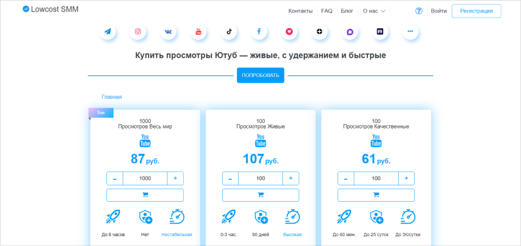Go to Главная breadcrumb link

(x=112, y=97)
